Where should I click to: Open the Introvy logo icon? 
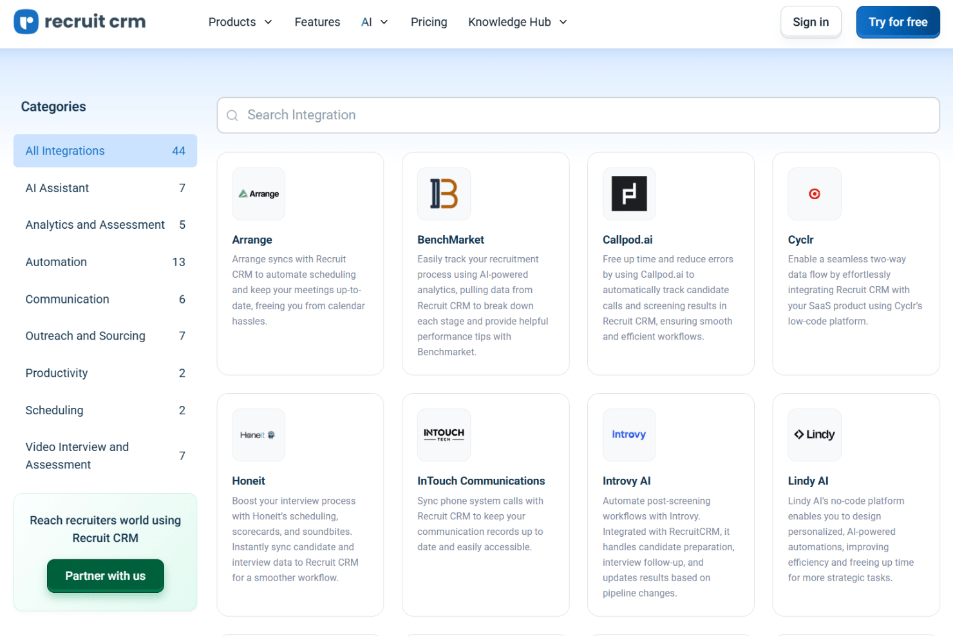click(x=629, y=435)
